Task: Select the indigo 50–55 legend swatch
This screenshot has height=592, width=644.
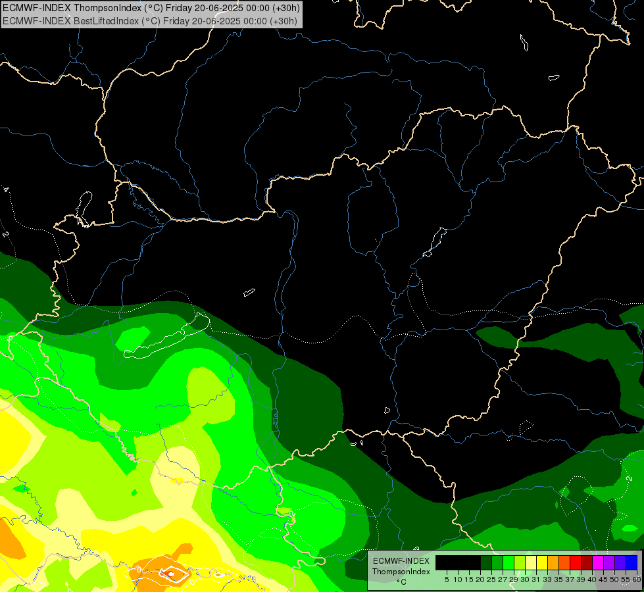Action: (x=620, y=562)
